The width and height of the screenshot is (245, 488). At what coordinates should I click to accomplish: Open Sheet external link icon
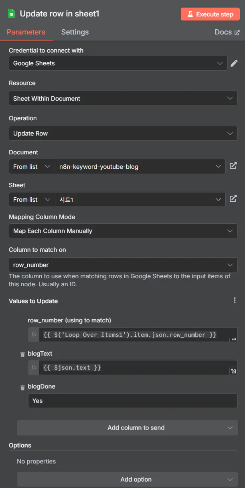click(x=233, y=199)
